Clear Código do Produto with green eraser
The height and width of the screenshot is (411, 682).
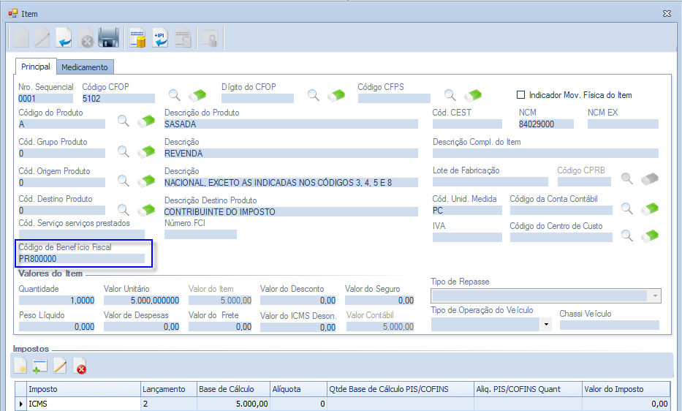pyautogui.click(x=146, y=121)
